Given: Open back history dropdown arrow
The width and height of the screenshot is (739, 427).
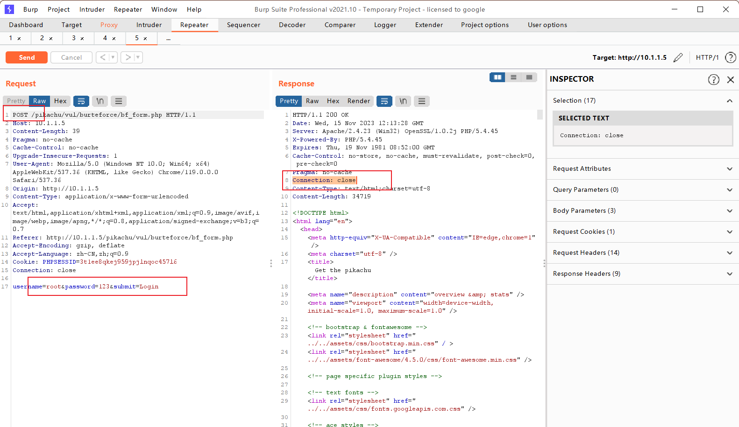Looking at the screenshot, I should tap(113, 57).
